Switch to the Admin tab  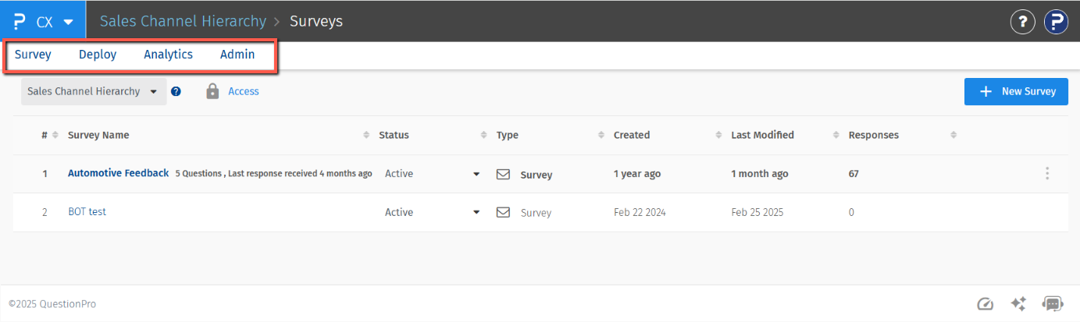[x=237, y=55]
